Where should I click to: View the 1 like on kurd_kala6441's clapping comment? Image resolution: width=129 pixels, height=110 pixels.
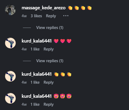point(35,82)
